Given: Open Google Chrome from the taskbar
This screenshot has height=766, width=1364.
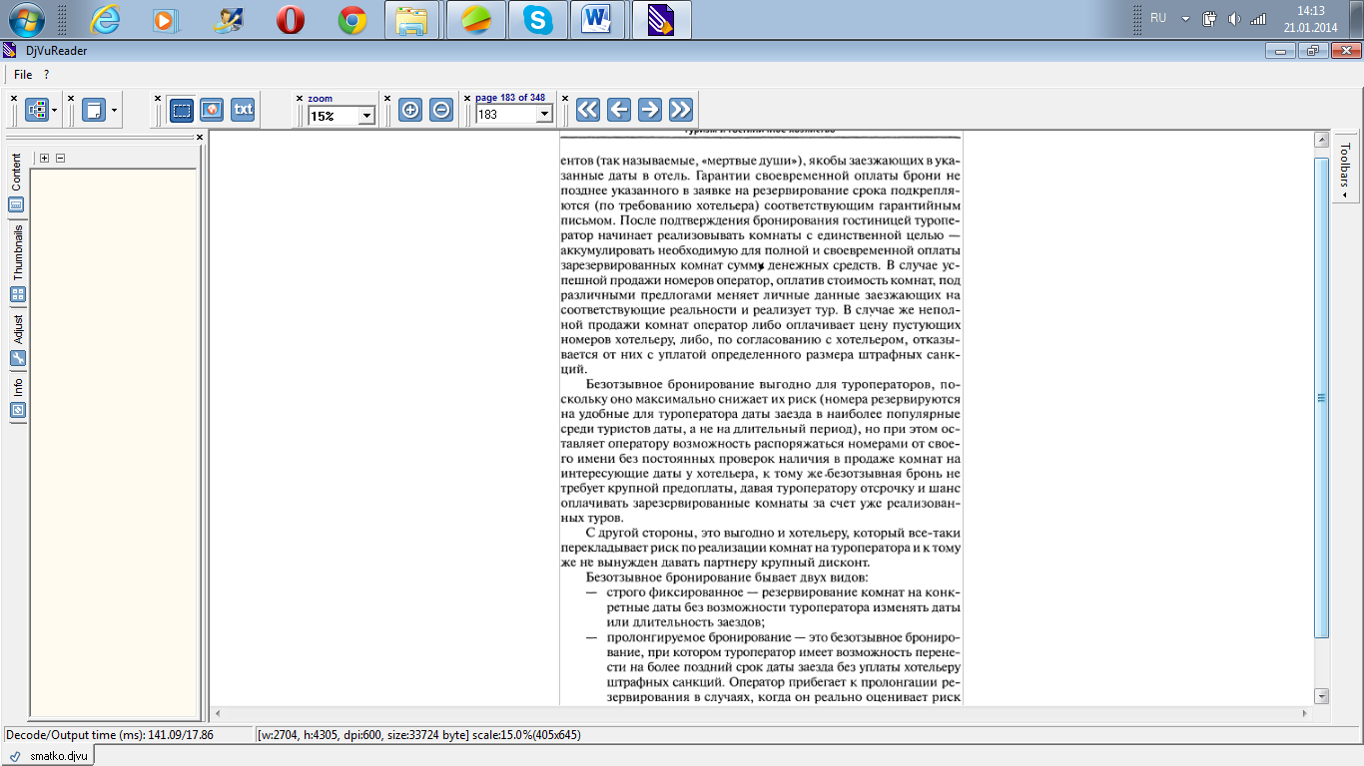Looking at the screenshot, I should tap(352, 19).
